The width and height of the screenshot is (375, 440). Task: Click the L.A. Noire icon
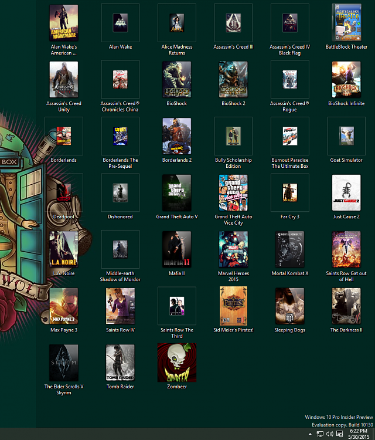point(64,249)
